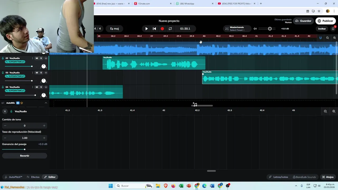Open track 04 three-dot options menu
Viewport: 338px width, 190px height.
pyautogui.click(x=32, y=87)
